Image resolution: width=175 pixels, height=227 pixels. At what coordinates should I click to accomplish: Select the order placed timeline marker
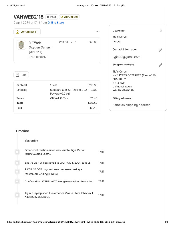pos(17,195)
